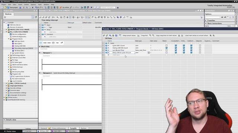Image resolution: width=238 pixels, height=133 pixels.
Task: Collapse Program blocks folder in tree
Action: coord(9,39)
